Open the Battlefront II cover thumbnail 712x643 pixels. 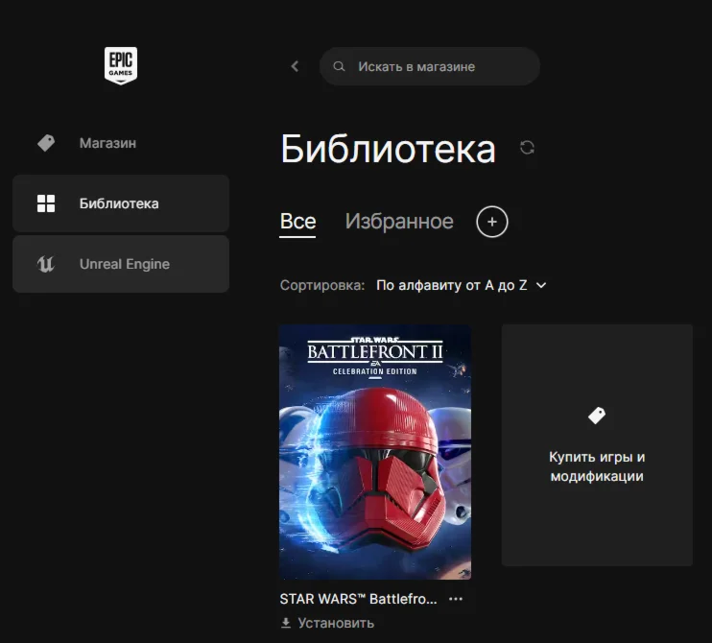[374, 452]
